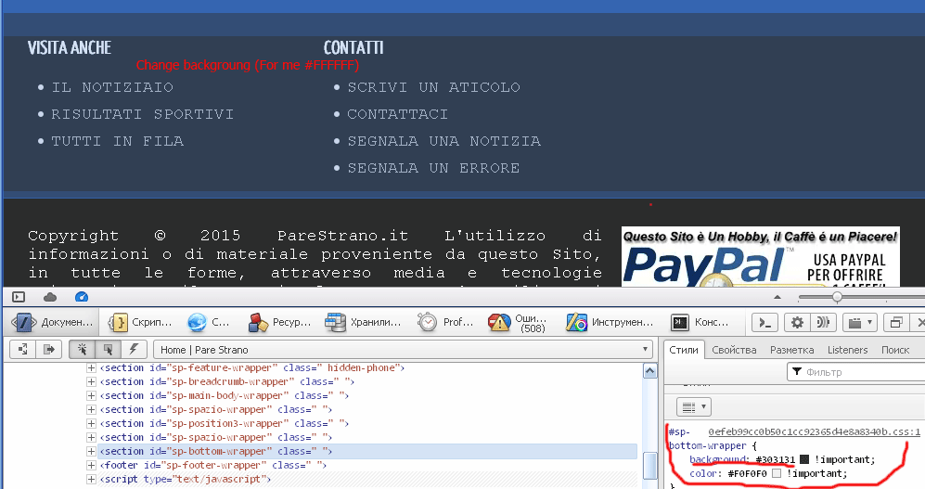The height and width of the screenshot is (489, 925).
Task: Open the Хранилище (Storage) panel
Action: (362, 323)
